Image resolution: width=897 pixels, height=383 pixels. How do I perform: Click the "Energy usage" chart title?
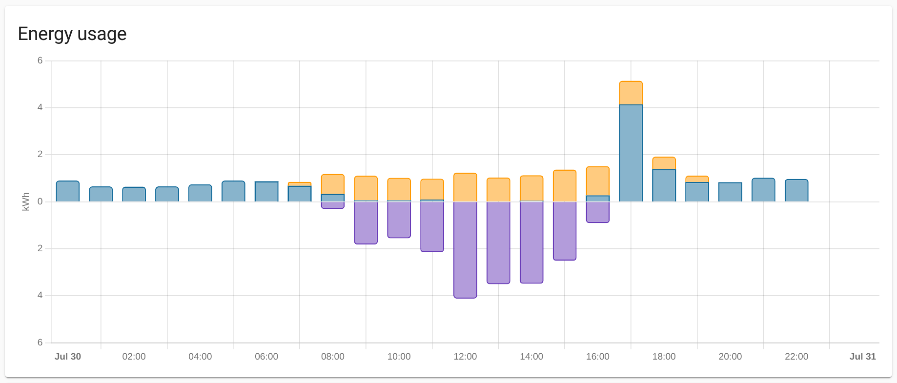72,34
